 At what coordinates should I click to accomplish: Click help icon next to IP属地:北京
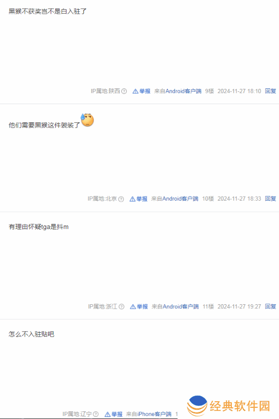point(121,199)
